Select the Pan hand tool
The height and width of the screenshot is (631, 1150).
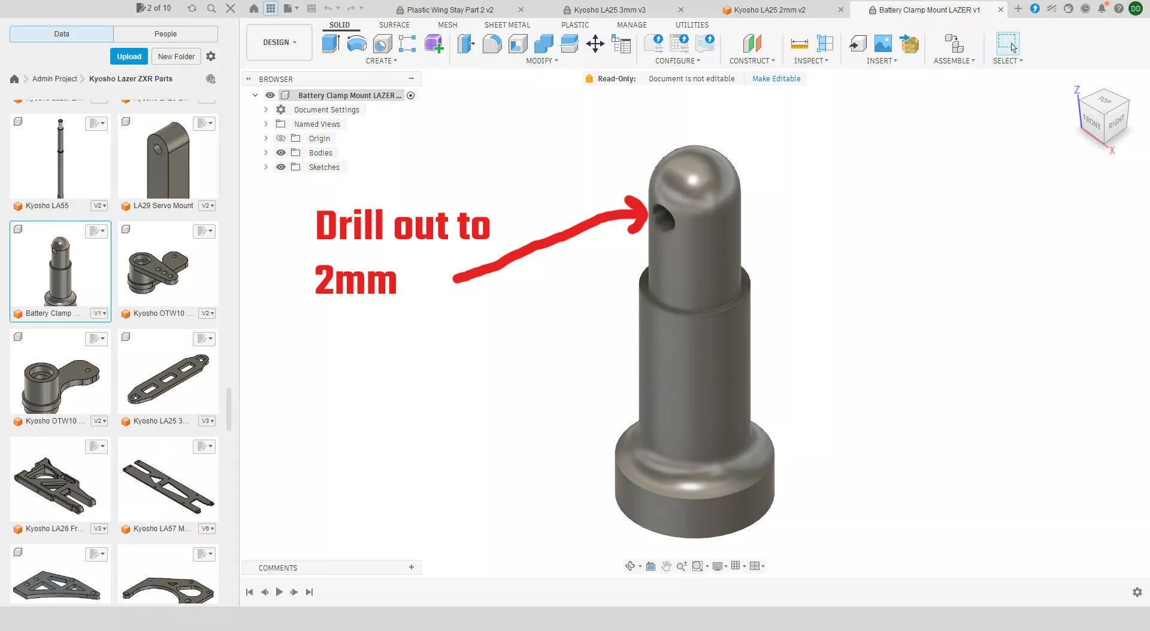(x=666, y=566)
